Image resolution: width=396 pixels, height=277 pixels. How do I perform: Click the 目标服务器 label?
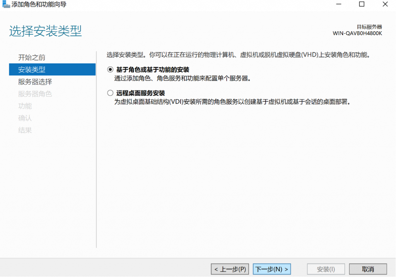369,27
